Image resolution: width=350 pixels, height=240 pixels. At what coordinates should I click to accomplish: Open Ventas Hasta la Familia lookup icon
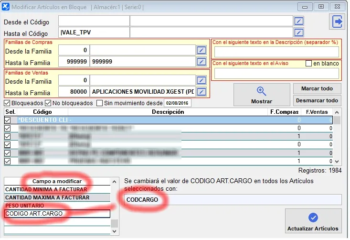(x=202, y=92)
